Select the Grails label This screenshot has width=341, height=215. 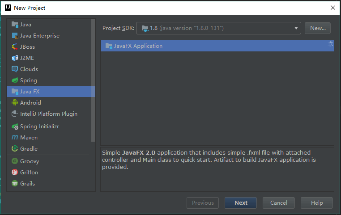(27, 184)
